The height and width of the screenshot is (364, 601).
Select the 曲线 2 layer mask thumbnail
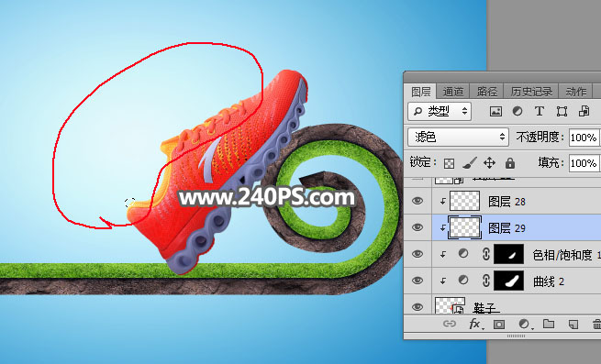[x=508, y=281]
